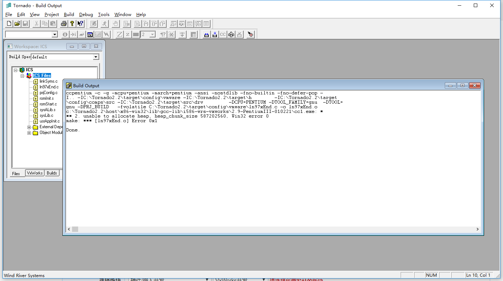Click the Save floppy disk icon
The image size is (503, 281).
point(25,24)
